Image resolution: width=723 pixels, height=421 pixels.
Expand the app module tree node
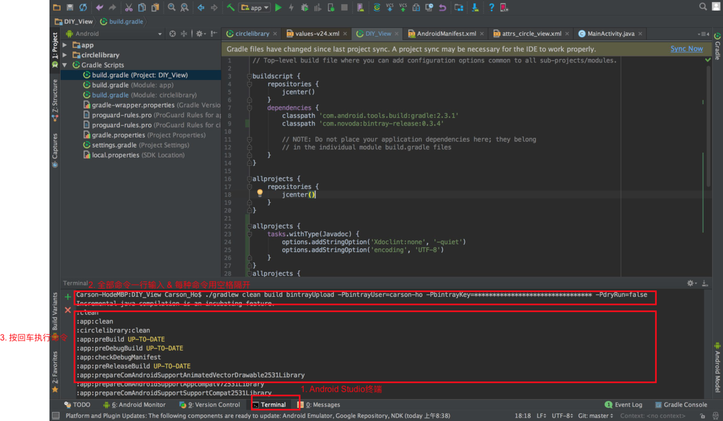[65, 45]
